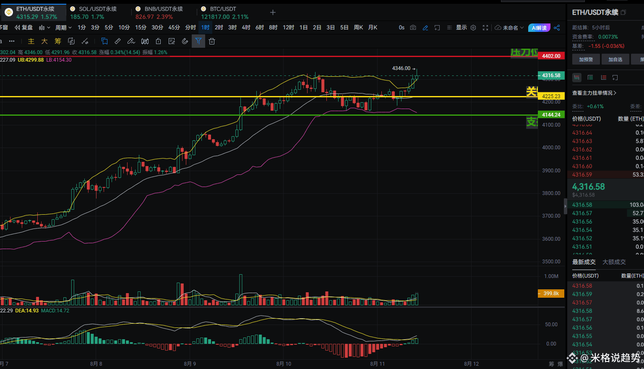
Task: Select the 1分 timeframe
Action: point(82,27)
